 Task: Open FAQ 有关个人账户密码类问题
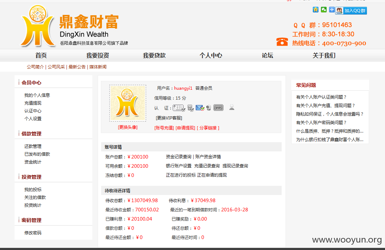click(x=321, y=123)
